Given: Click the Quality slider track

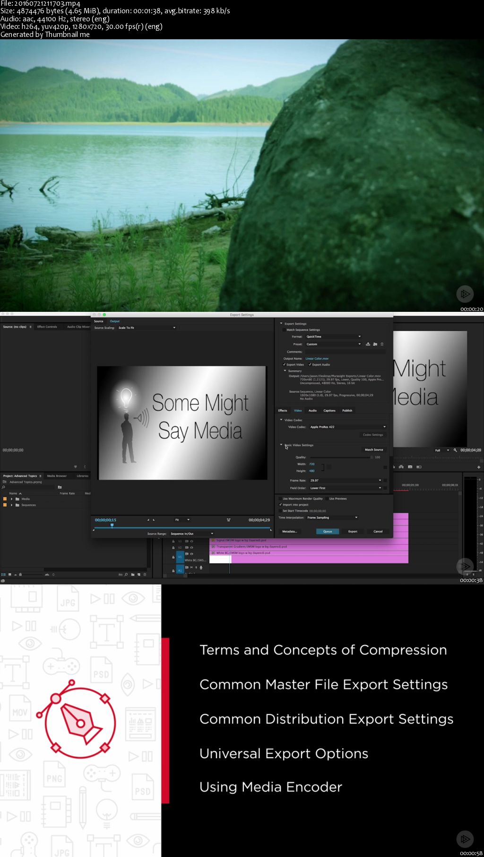Looking at the screenshot, I should tap(340, 457).
